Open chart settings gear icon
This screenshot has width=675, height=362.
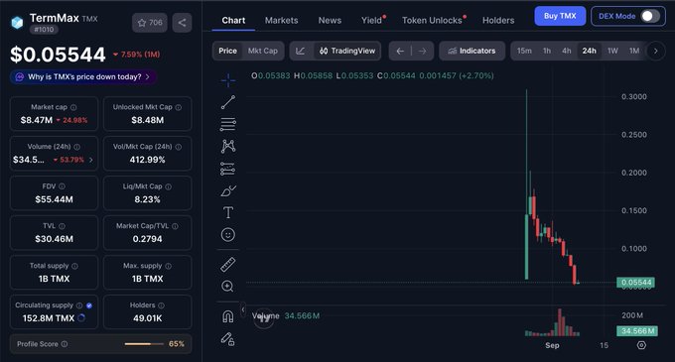point(641,345)
